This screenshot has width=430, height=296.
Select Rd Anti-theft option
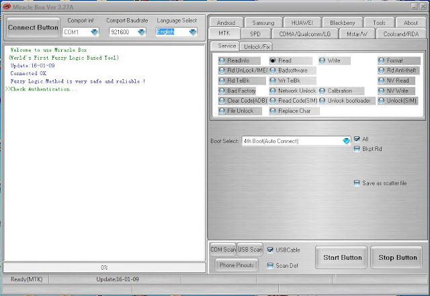coord(398,70)
